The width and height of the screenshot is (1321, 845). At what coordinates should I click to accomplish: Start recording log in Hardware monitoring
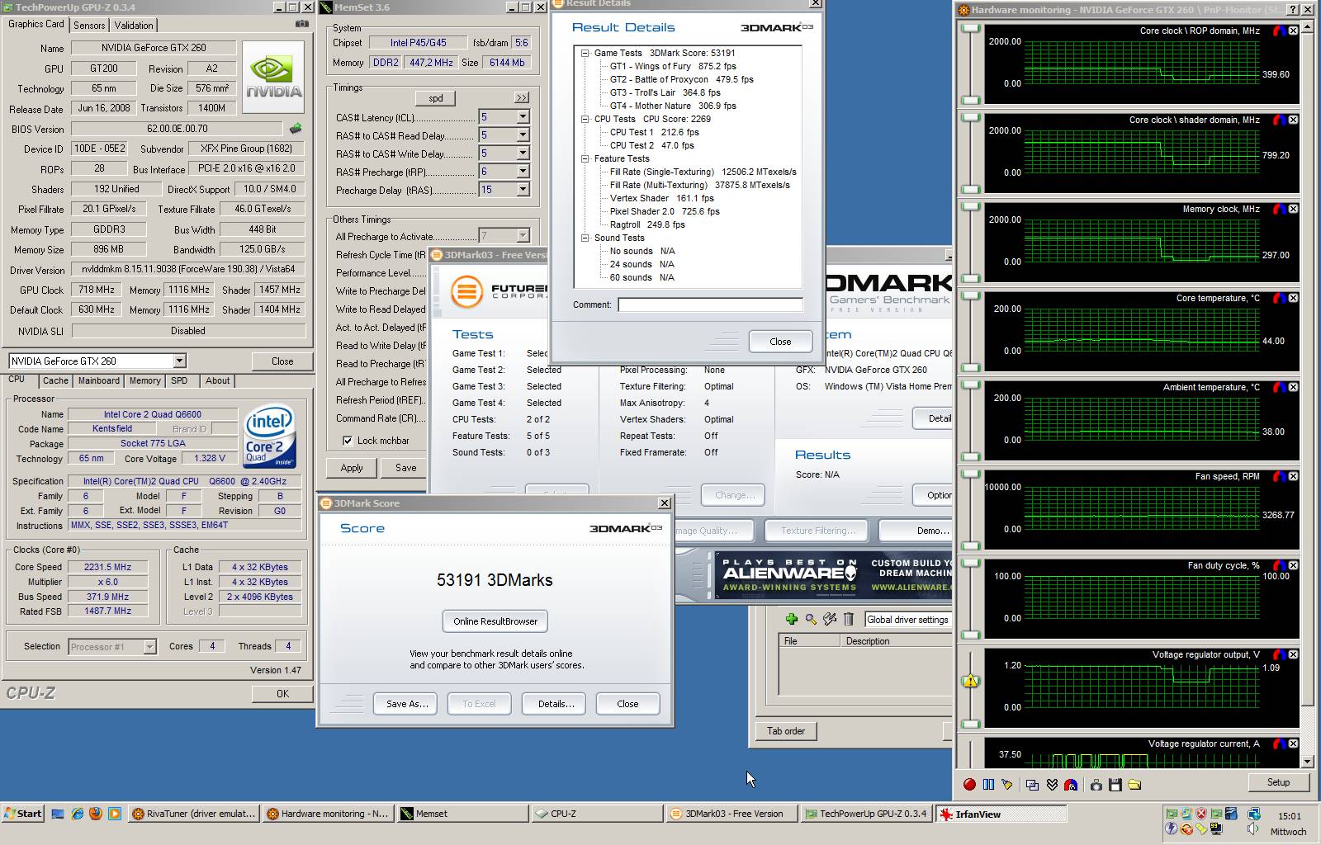[969, 785]
